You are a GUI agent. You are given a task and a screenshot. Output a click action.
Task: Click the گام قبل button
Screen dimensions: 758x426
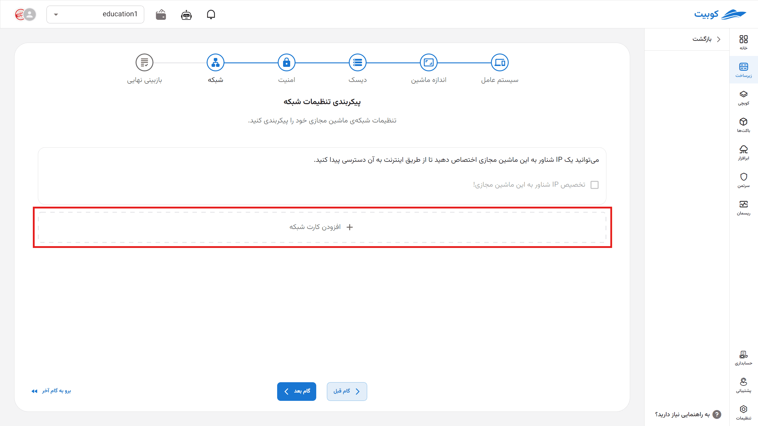point(347,391)
